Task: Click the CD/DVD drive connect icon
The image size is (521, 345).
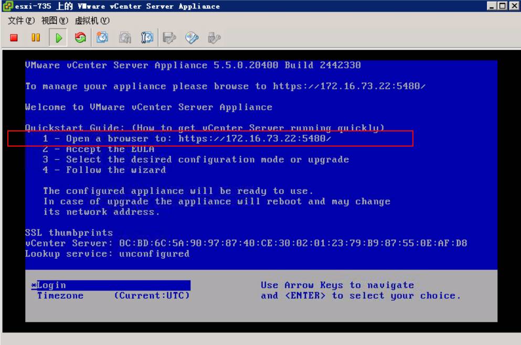Action: [x=192, y=38]
